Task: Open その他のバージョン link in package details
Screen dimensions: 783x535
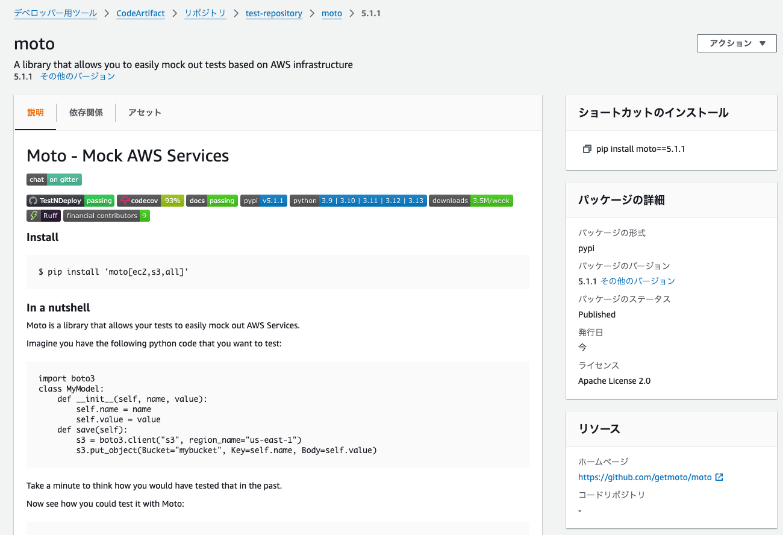Action: (x=638, y=281)
